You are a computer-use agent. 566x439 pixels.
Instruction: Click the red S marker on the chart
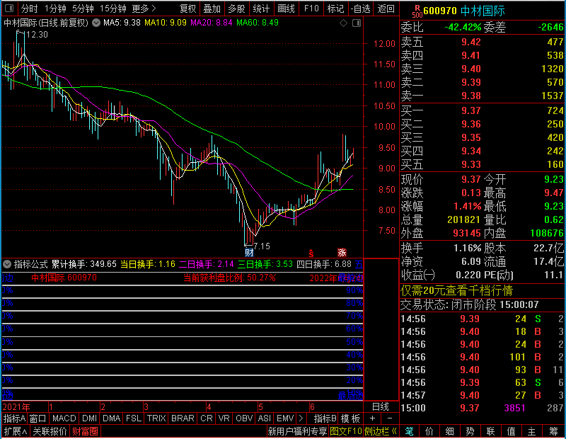coord(311,253)
